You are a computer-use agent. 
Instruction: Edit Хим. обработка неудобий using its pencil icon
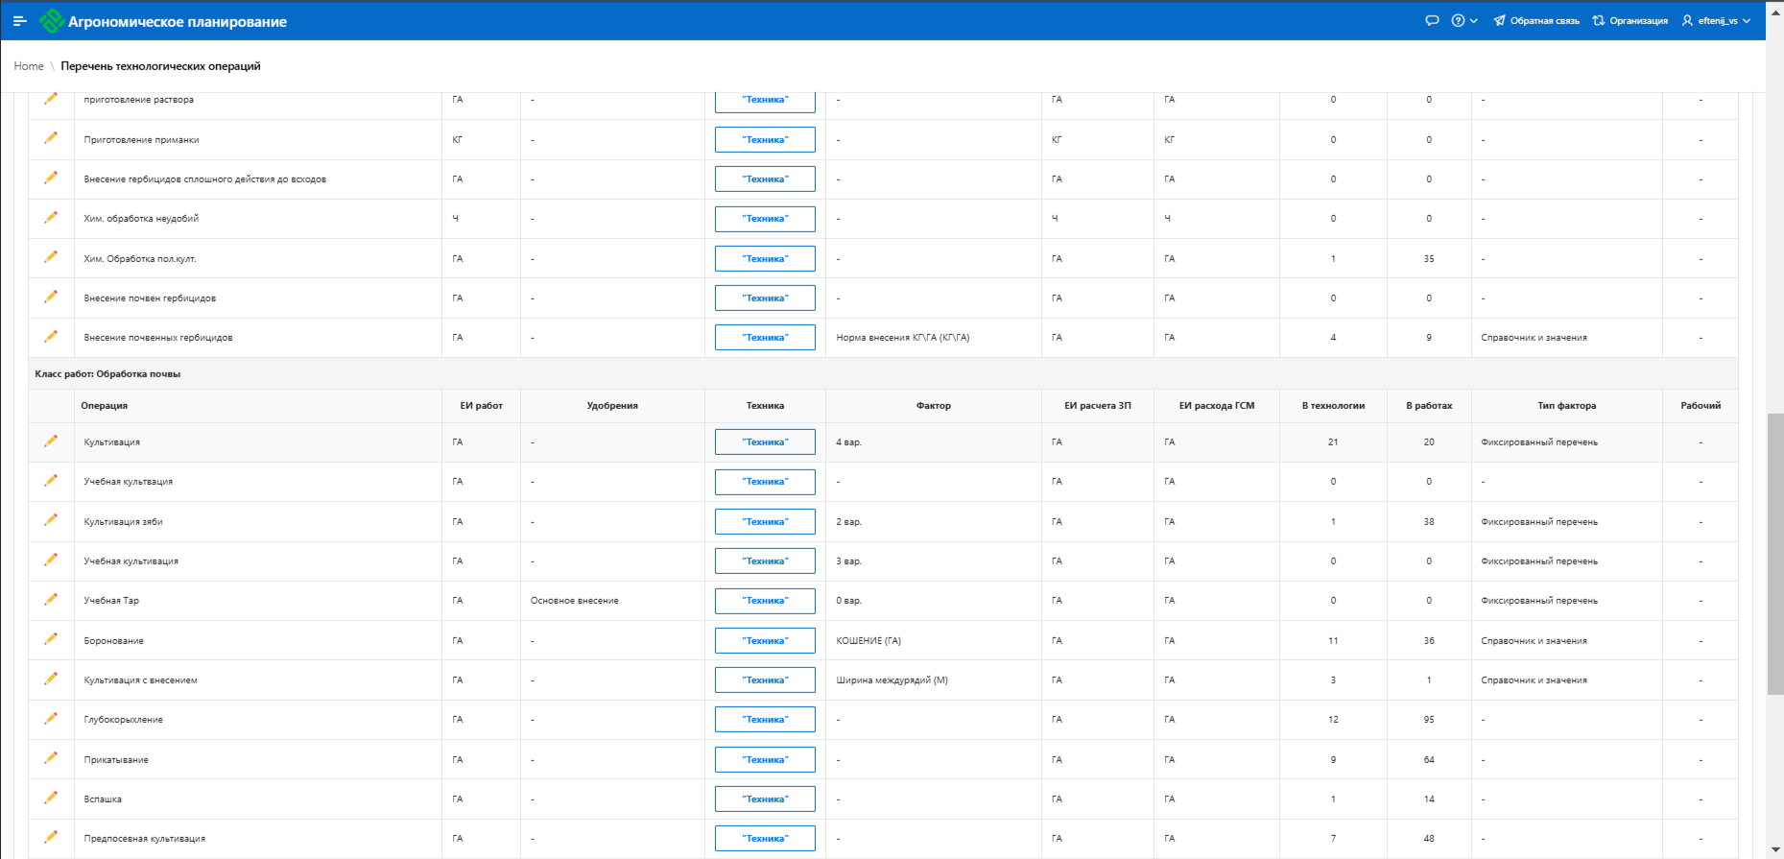click(51, 218)
